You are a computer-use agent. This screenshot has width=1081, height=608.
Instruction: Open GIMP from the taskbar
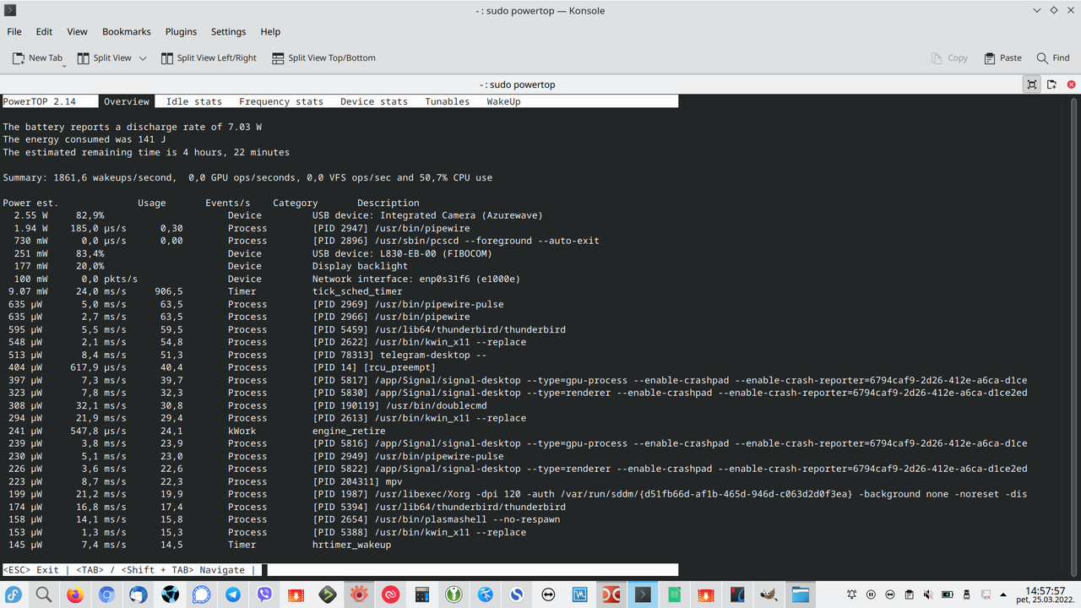click(x=769, y=594)
